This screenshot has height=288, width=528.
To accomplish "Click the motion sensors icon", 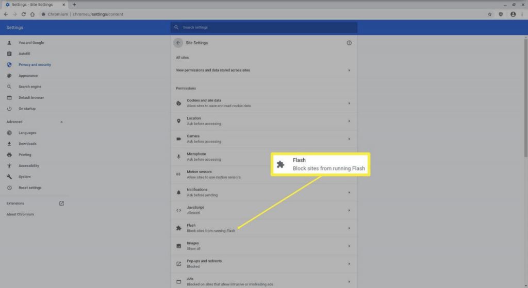I will click(178, 174).
